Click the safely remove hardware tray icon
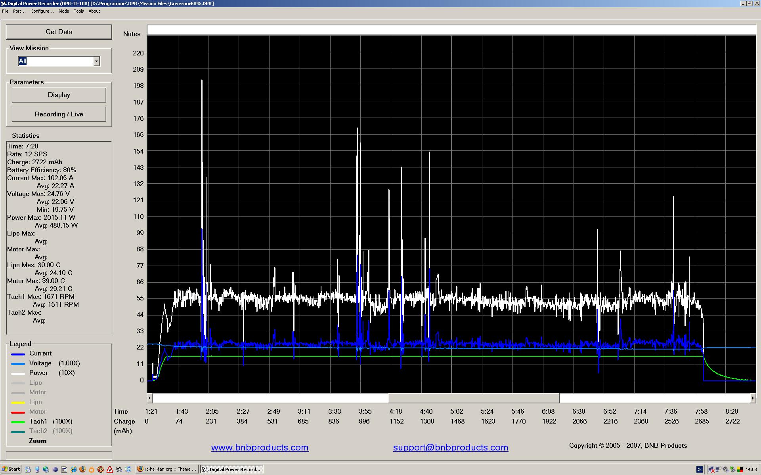Viewport: 761px width, 475px height. [733, 469]
